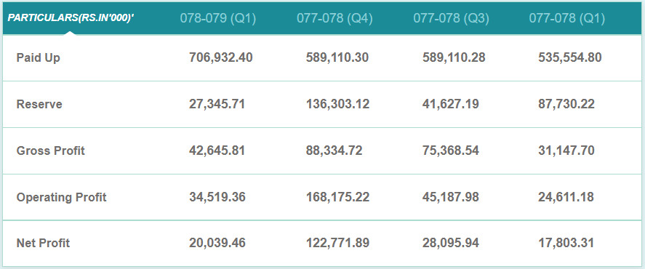Click the Operating Profit row label

pyautogui.click(x=61, y=198)
